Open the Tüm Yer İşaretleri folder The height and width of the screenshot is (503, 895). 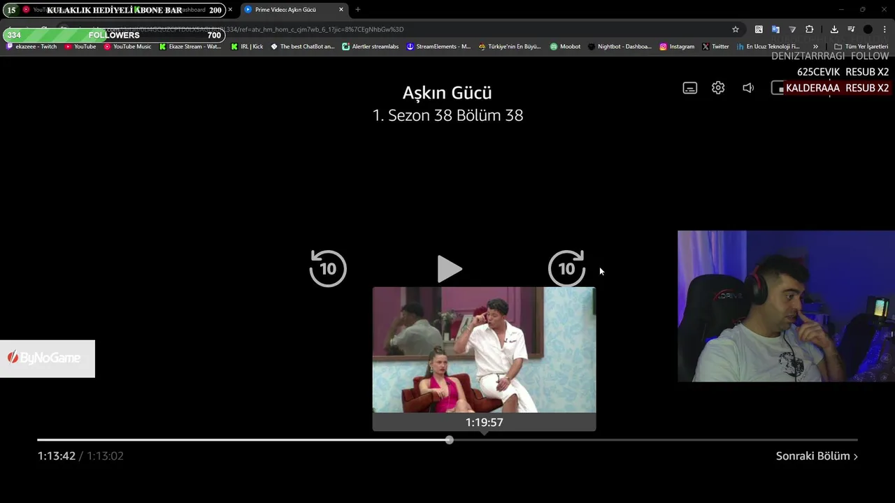tap(861, 47)
